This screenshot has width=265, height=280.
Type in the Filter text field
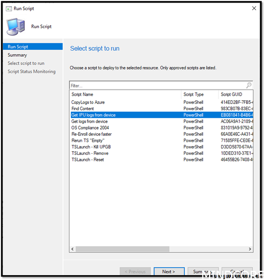click(x=156, y=85)
